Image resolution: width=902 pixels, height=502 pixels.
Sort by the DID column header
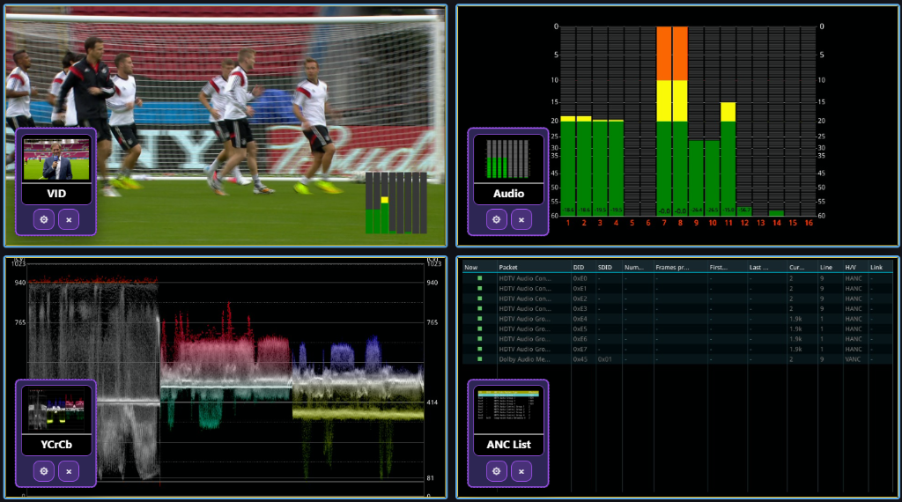(x=578, y=268)
